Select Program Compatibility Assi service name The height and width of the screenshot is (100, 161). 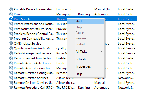(34, 39)
